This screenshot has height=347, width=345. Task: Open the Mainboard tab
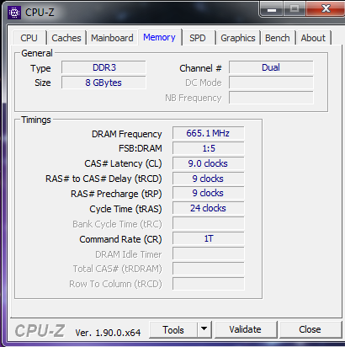[112, 38]
